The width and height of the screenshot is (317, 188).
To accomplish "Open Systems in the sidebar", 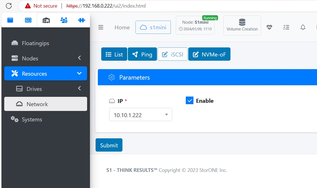I will point(46,119).
